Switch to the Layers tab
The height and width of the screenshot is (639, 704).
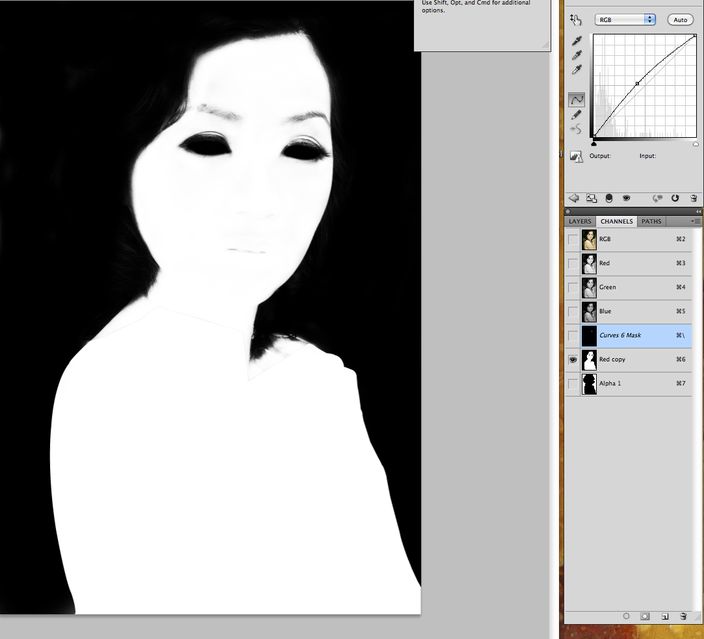pos(580,222)
